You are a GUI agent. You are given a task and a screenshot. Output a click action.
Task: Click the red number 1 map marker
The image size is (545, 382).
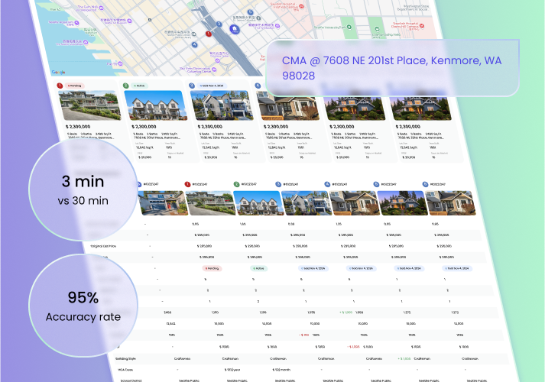click(x=208, y=34)
